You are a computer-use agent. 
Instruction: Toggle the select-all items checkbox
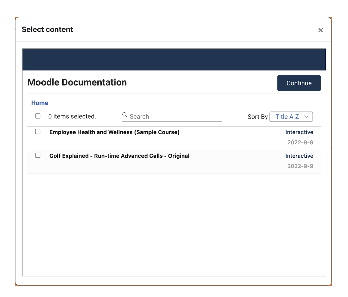[x=38, y=116]
